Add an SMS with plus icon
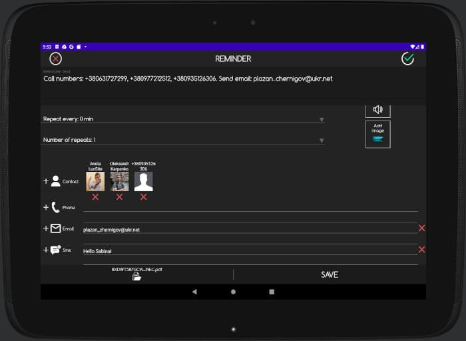 click(46, 250)
